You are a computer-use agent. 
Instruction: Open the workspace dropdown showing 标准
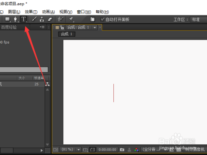coord(198,19)
